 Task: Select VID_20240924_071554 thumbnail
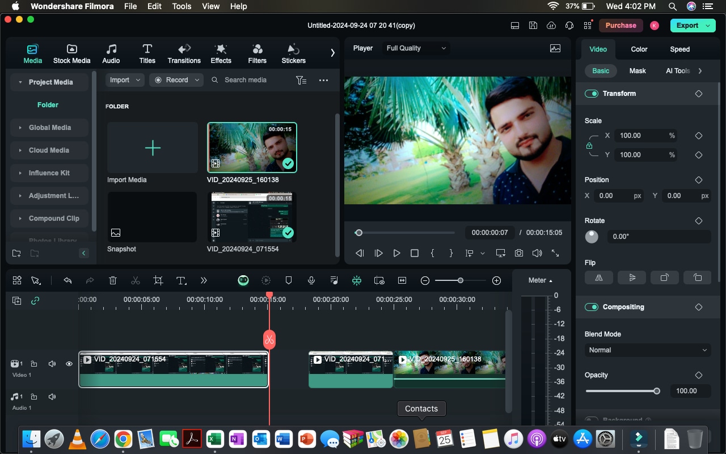click(252, 217)
